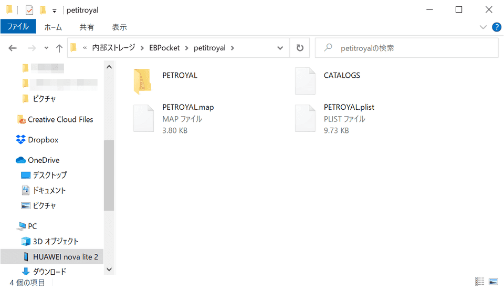Go up one folder level

[x=59, y=48]
